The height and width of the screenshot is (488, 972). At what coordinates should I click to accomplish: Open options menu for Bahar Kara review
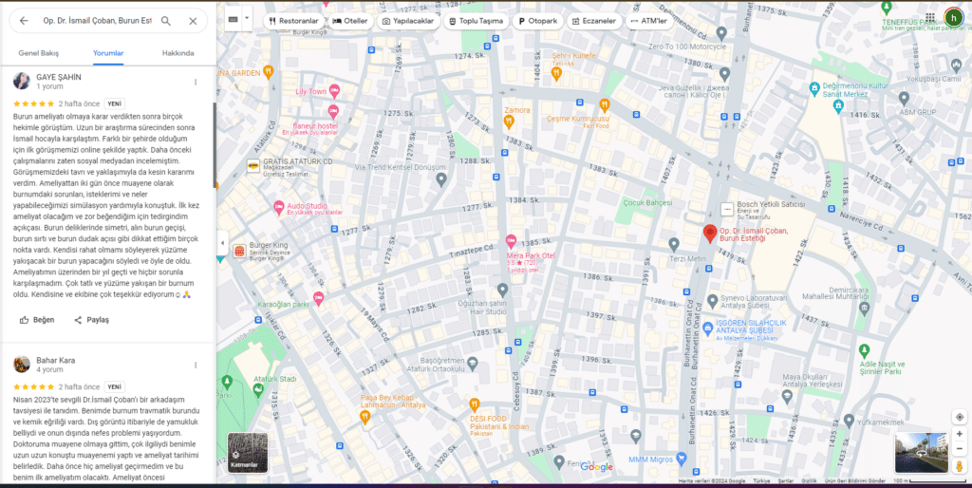pyautogui.click(x=196, y=366)
